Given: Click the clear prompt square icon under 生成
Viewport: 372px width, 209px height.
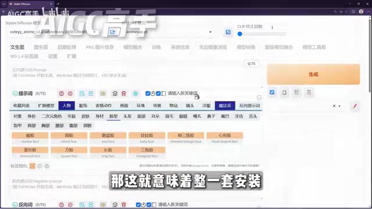Looking at the screenshot, I should 284,92.
